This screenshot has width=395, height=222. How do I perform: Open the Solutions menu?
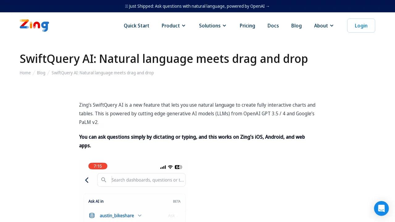click(x=213, y=26)
